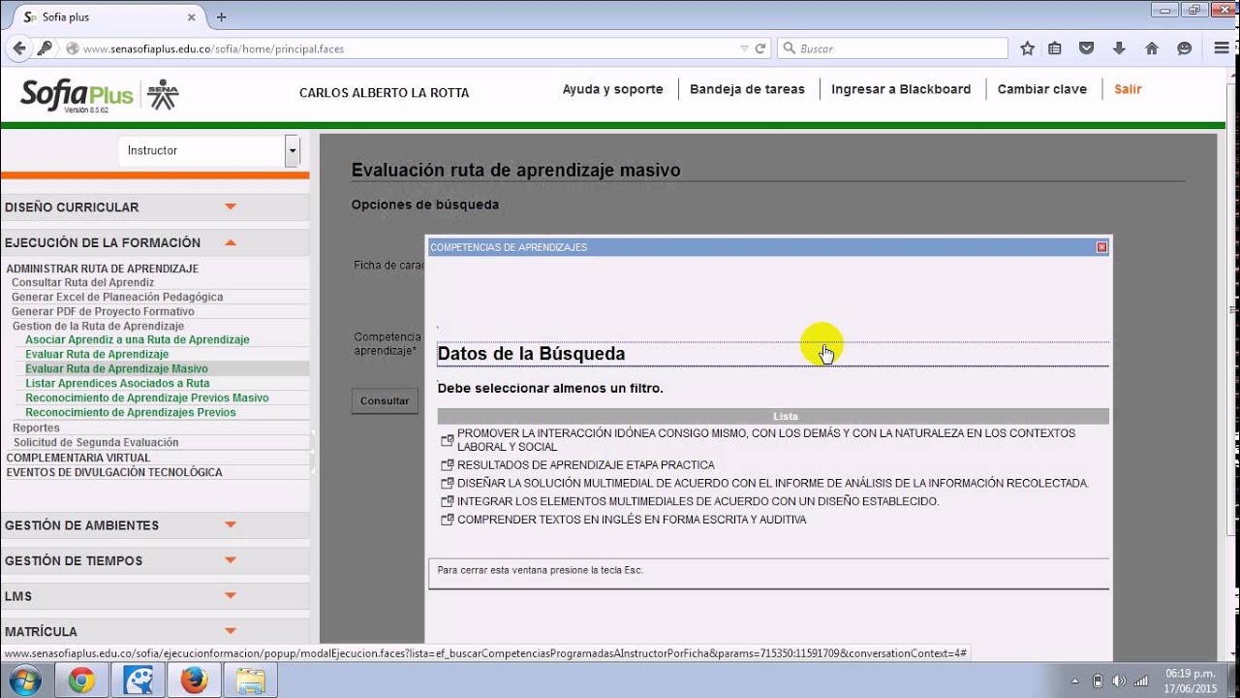Go to the Firefox home page icon
This screenshot has width=1240, height=698.
pos(1152,48)
